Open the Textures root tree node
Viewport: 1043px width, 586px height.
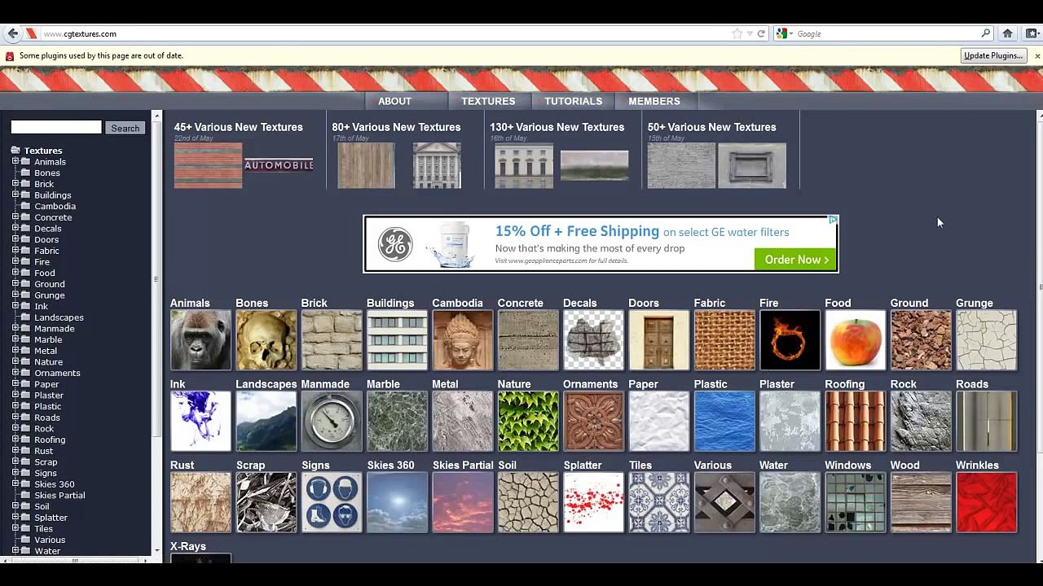43,151
